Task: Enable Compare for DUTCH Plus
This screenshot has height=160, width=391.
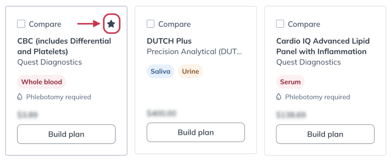Action: coord(150,24)
